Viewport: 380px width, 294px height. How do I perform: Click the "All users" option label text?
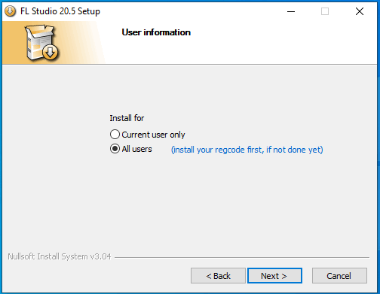(137, 149)
